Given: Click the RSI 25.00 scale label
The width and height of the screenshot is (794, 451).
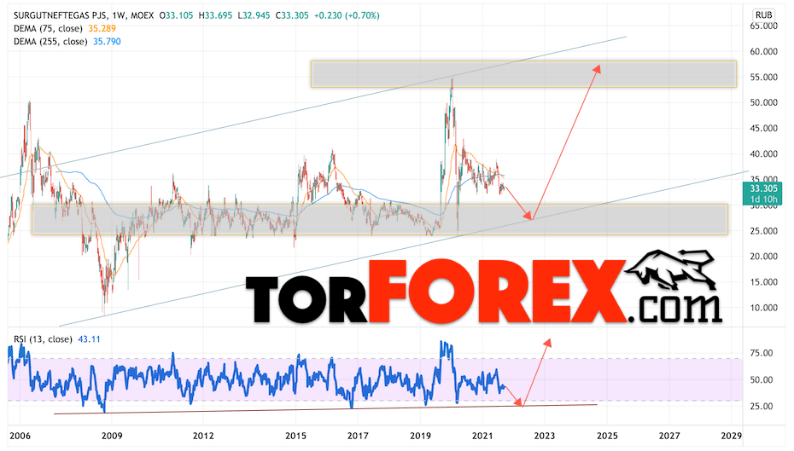Looking at the screenshot, I should pos(761,407).
